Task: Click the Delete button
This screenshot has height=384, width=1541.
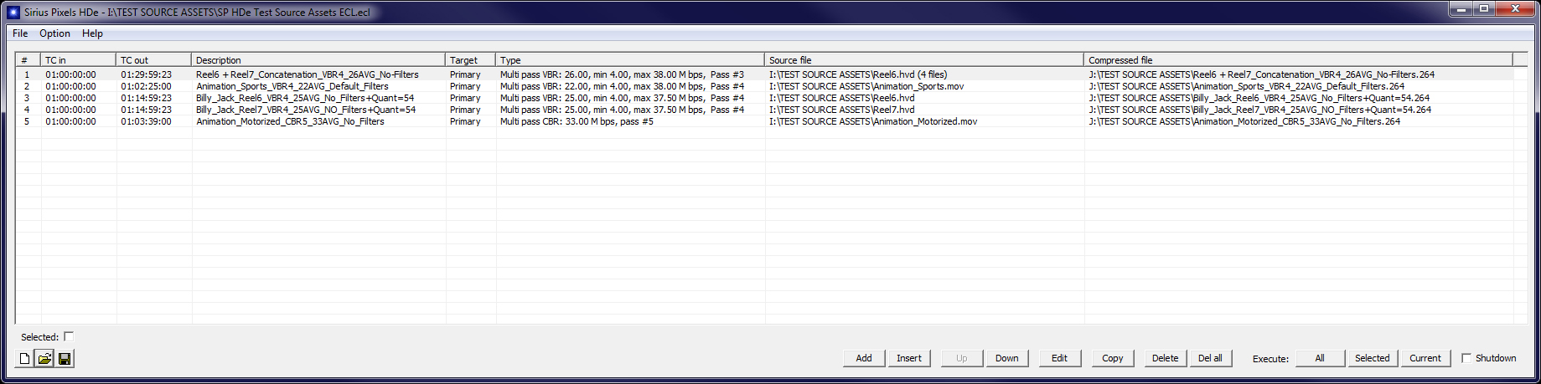Action: [1165, 358]
